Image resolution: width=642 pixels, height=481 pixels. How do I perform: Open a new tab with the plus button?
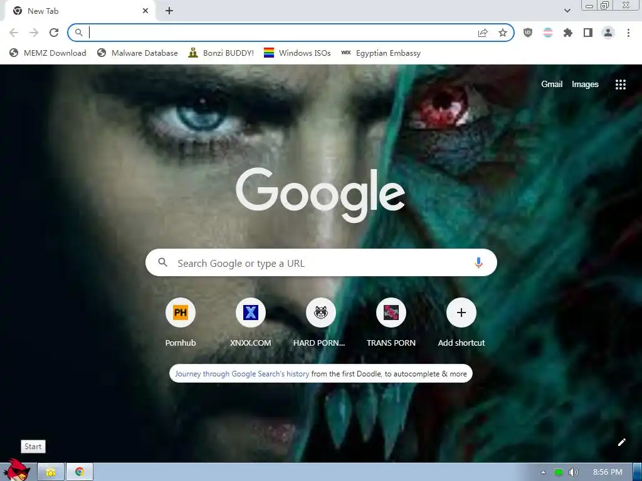pos(169,11)
